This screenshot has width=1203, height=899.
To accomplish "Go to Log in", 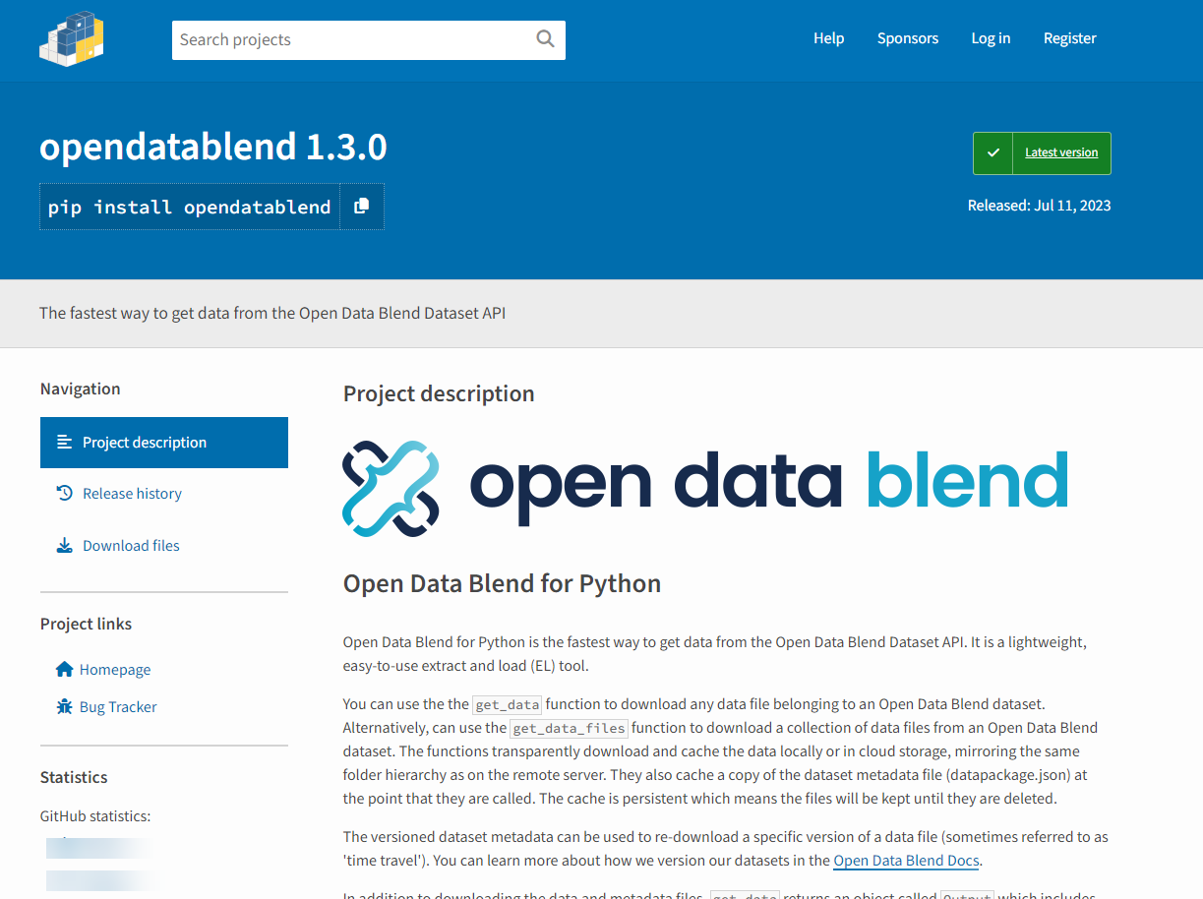I will point(991,38).
